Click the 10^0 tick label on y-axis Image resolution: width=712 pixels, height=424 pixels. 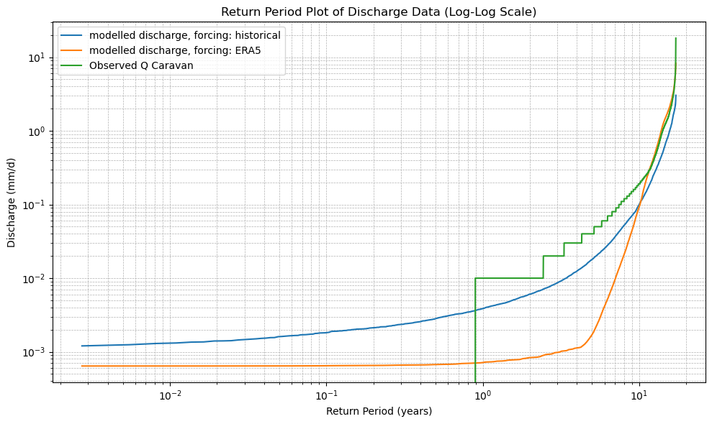[36, 132]
